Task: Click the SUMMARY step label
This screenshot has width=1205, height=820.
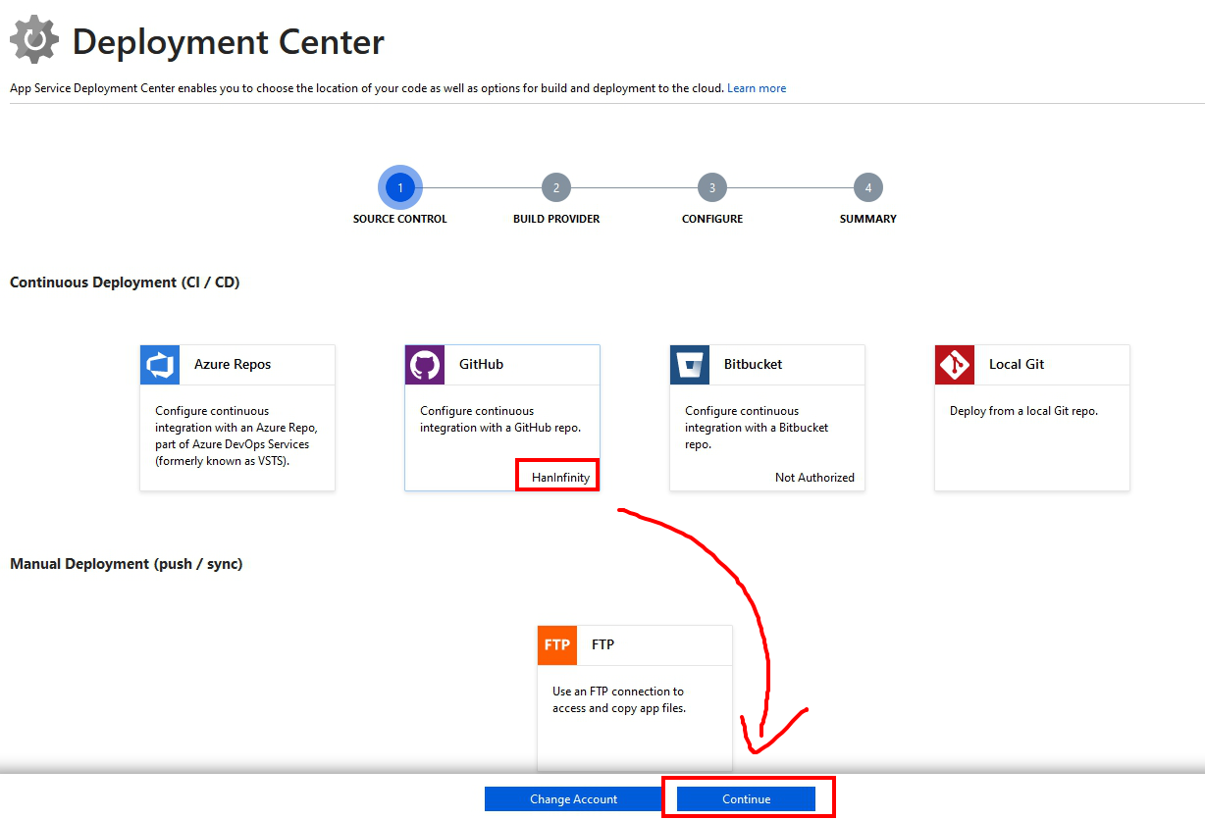Action: point(868,219)
